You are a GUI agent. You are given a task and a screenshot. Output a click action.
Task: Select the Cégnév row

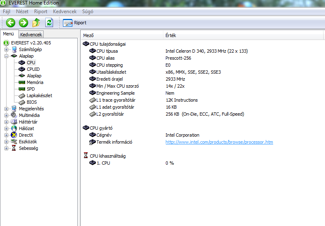click(202, 135)
